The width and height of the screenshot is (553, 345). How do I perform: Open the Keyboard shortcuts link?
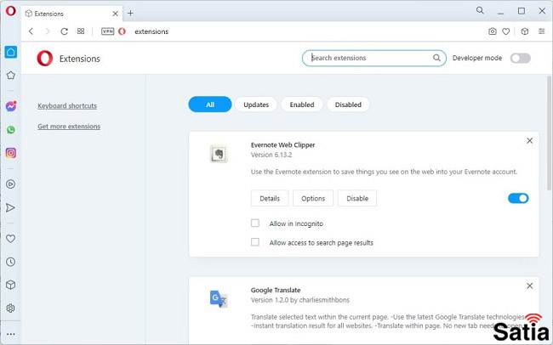67,105
